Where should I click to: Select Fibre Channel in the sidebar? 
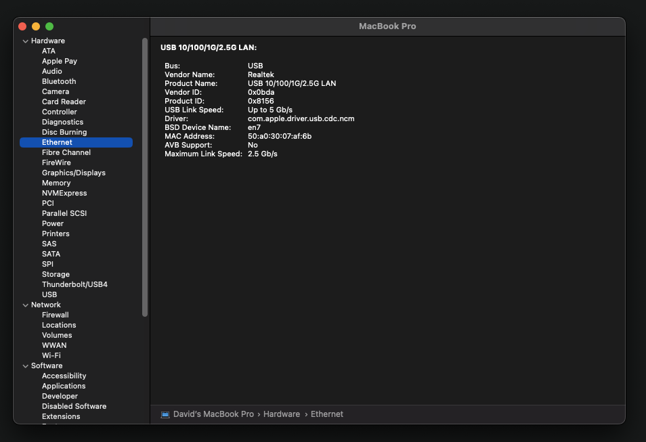(66, 152)
